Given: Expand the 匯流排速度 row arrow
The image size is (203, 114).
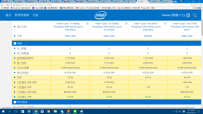Looking at the screenshot, I should [x=15, y=73].
